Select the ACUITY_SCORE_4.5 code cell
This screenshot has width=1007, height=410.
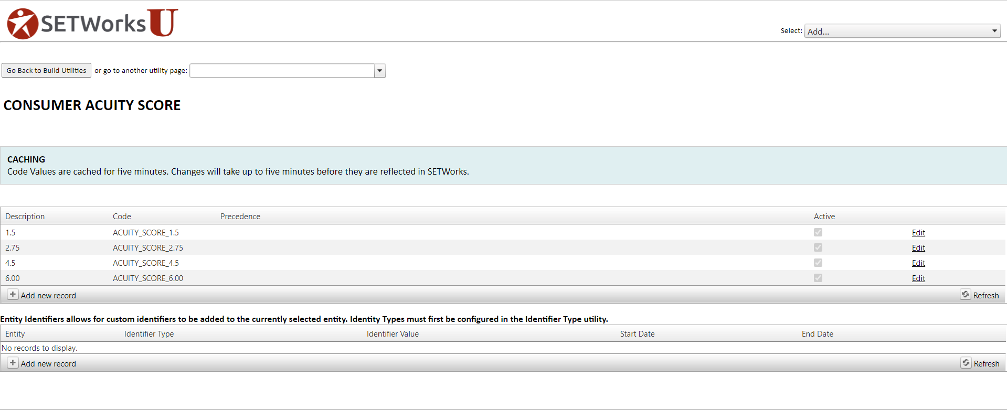click(x=146, y=263)
